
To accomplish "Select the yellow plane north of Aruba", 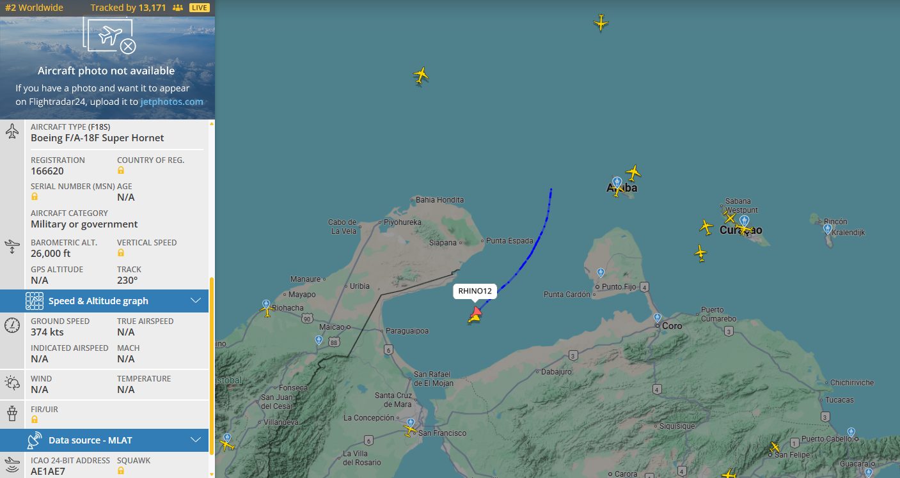I will point(633,173).
